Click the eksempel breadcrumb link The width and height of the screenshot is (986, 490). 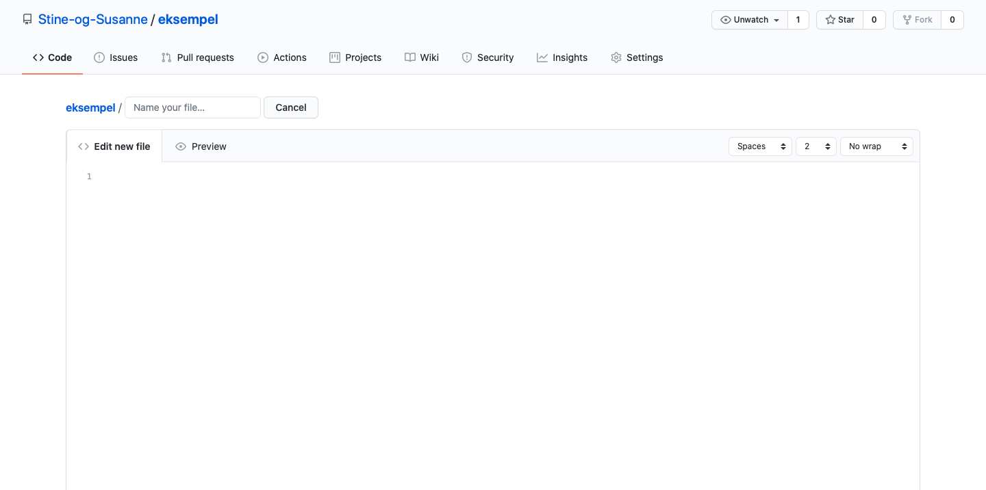point(90,107)
